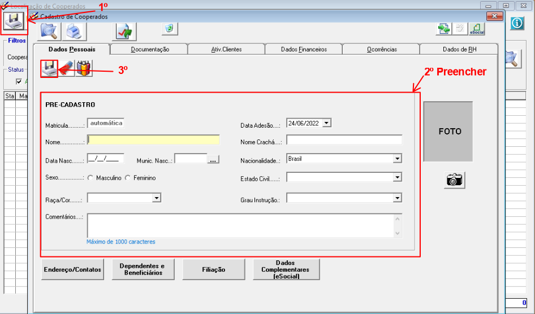Image resolution: width=535 pixels, height=314 pixels.
Task: Focus the Comentários text area
Action: coord(240,225)
